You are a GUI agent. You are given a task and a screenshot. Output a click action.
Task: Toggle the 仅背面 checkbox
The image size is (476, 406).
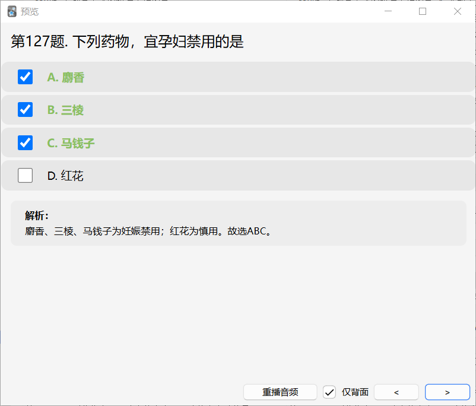point(329,392)
